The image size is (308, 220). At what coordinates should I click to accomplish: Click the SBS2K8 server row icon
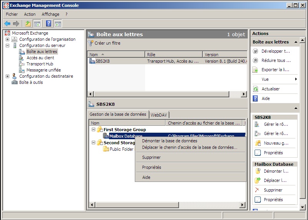click(92, 61)
